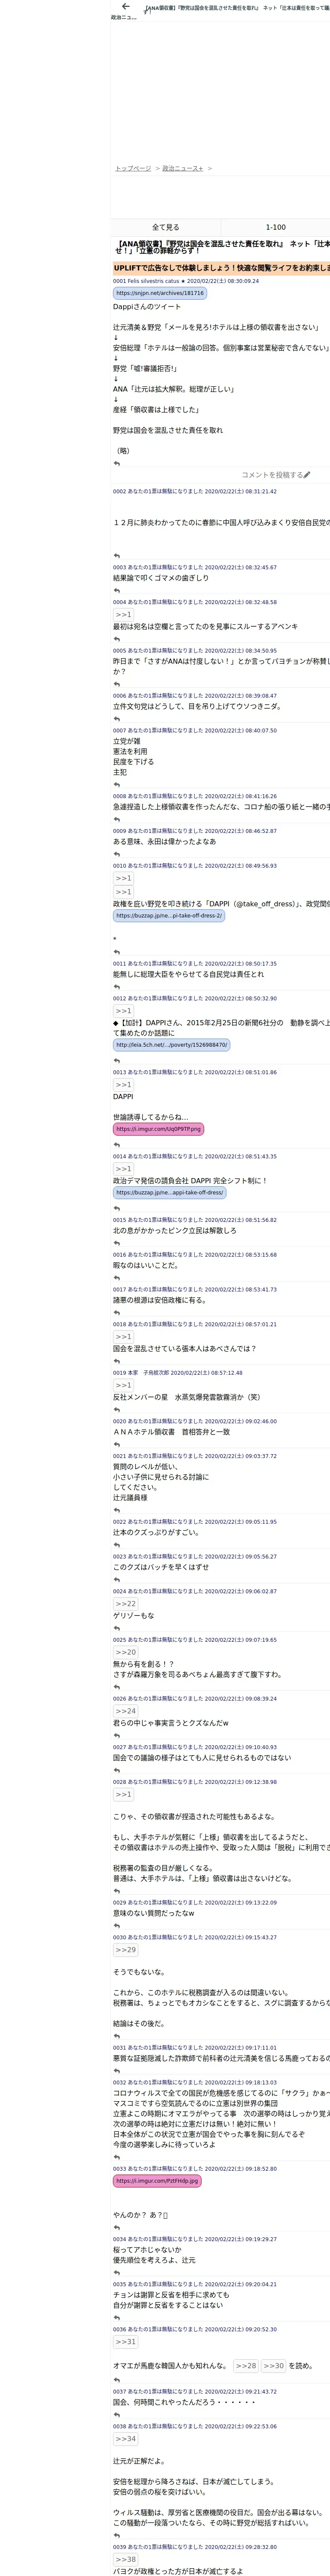This screenshot has height=2576, width=330.
Task: Click post text 結果論で叩くゴマメの歯ぎしり
Action: click(161, 578)
